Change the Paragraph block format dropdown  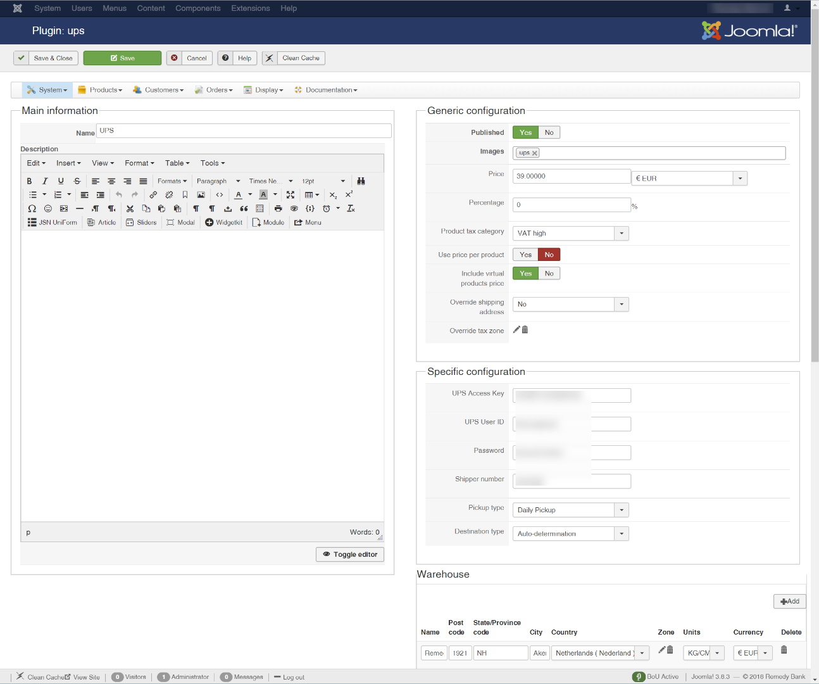(x=218, y=181)
